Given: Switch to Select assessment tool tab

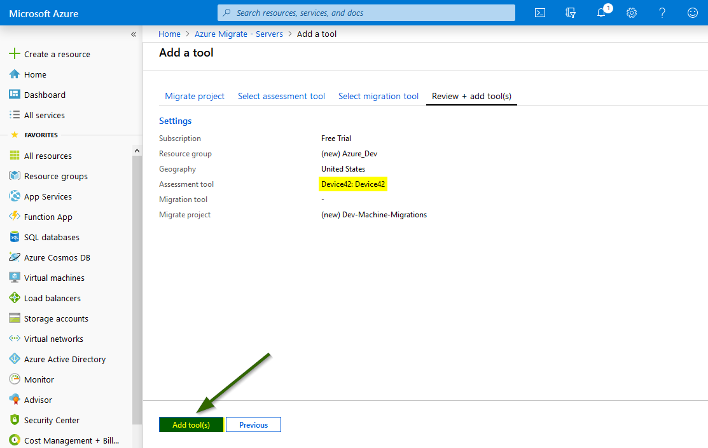Looking at the screenshot, I should [281, 97].
